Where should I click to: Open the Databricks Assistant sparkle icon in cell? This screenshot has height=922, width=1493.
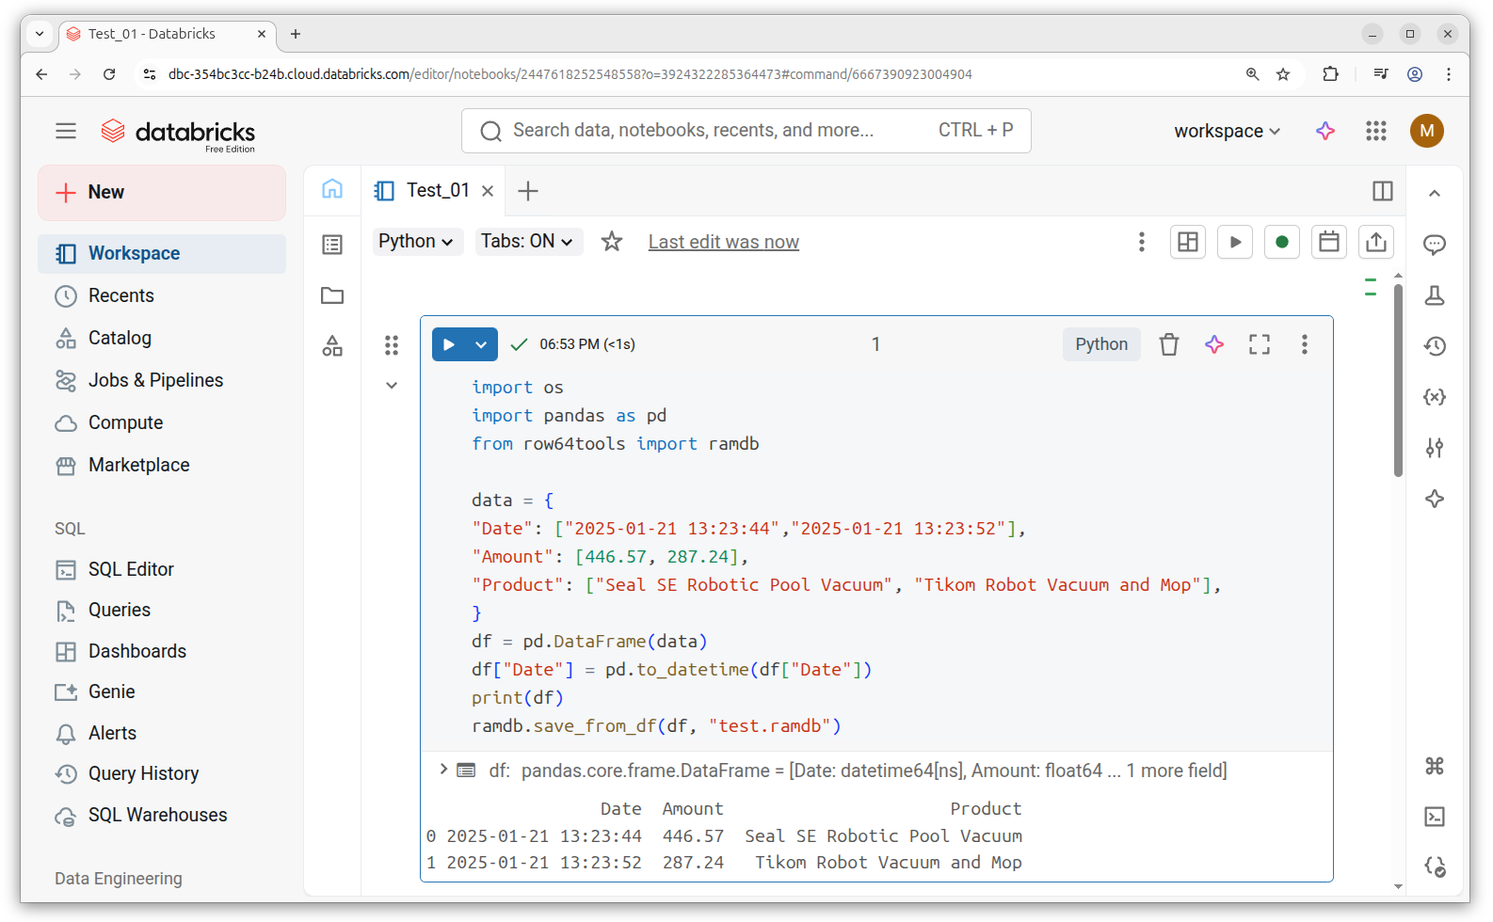pos(1214,344)
